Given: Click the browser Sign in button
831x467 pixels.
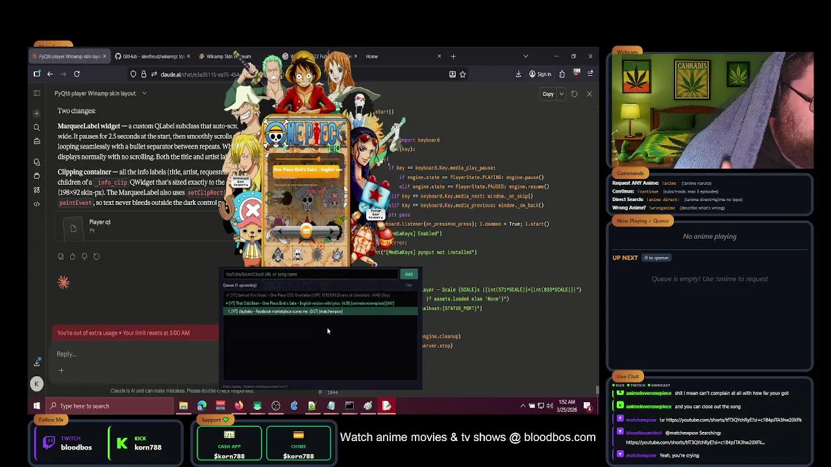Looking at the screenshot, I should (x=540, y=74).
